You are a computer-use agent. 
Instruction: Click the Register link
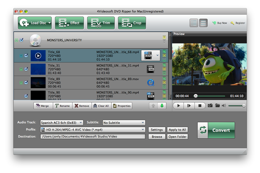(x=240, y=23)
